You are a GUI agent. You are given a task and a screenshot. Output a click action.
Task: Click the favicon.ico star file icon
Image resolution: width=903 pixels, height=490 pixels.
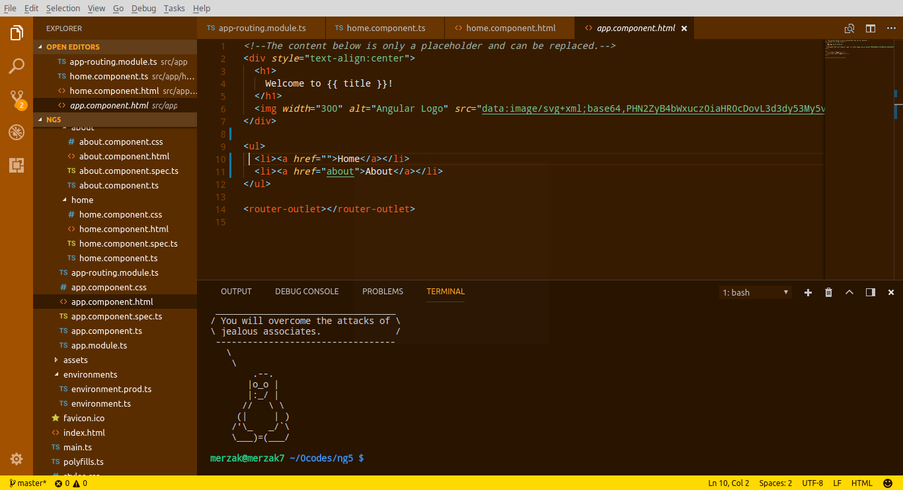coord(56,418)
